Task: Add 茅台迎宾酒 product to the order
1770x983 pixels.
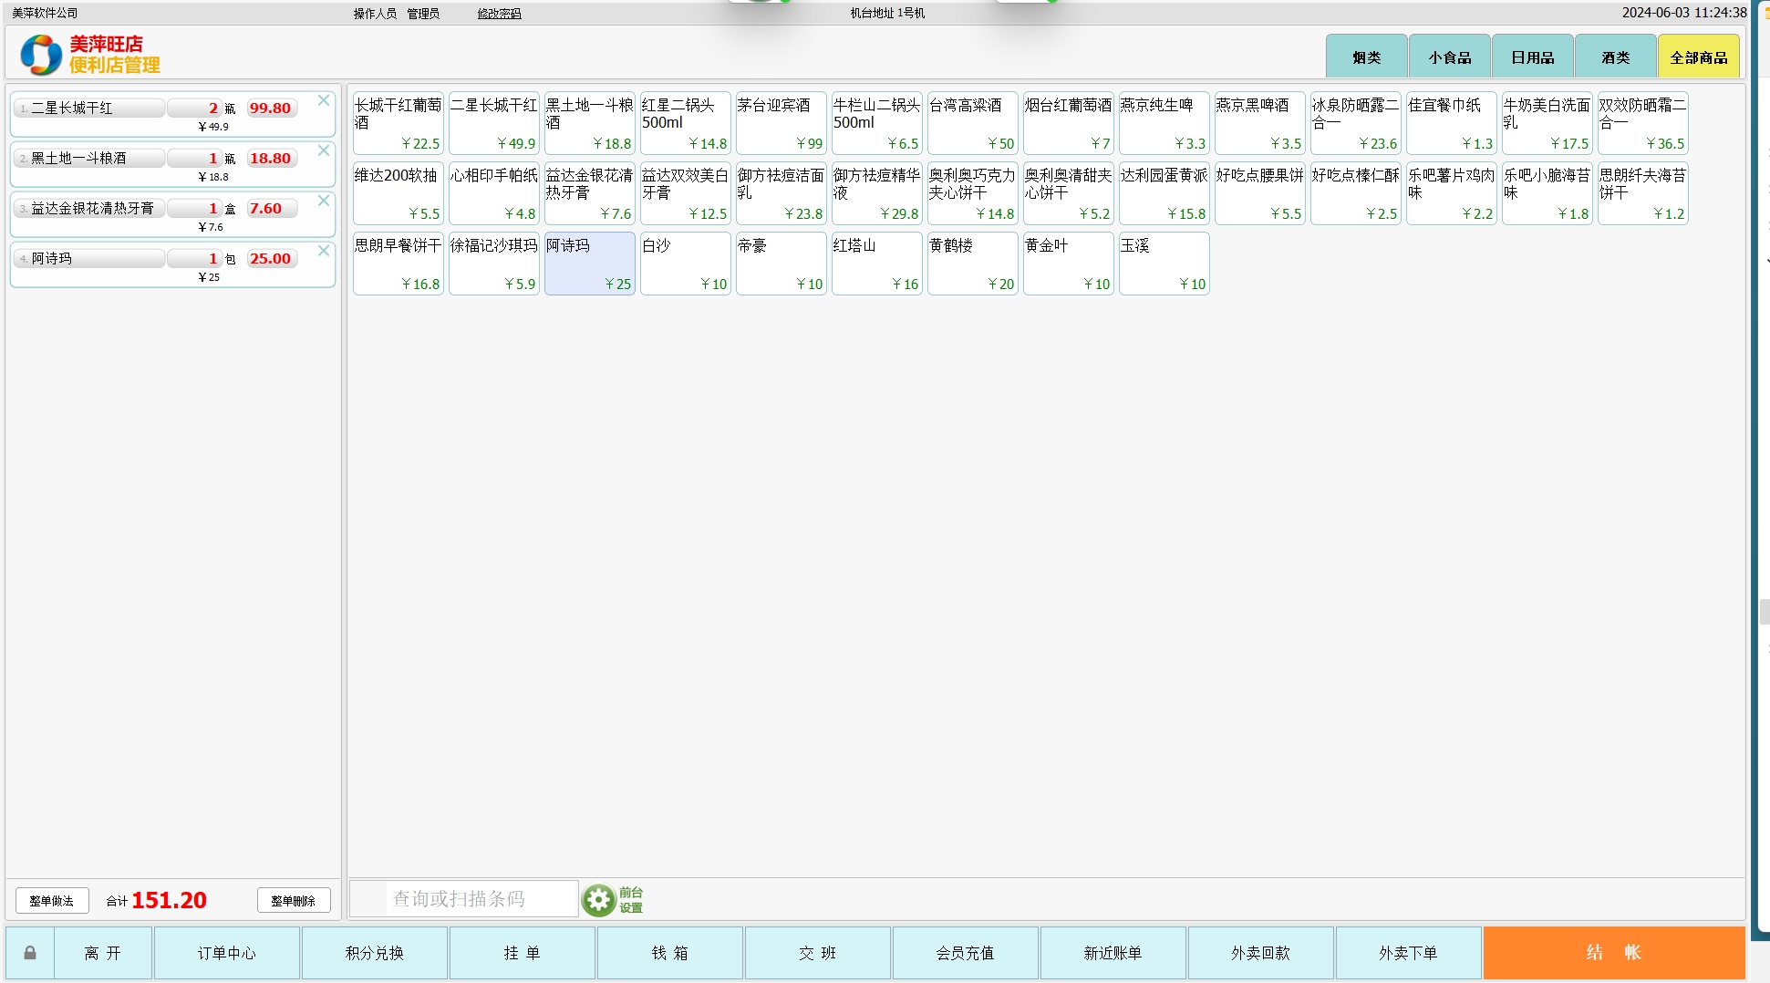Action: click(x=781, y=123)
